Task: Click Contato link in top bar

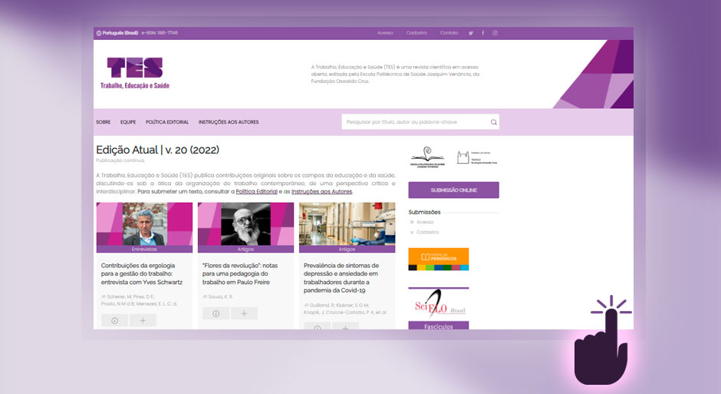Action: click(x=449, y=33)
